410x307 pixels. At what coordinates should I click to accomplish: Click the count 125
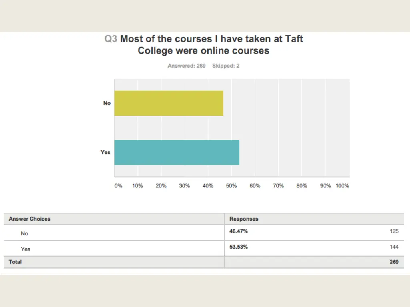[394, 231]
